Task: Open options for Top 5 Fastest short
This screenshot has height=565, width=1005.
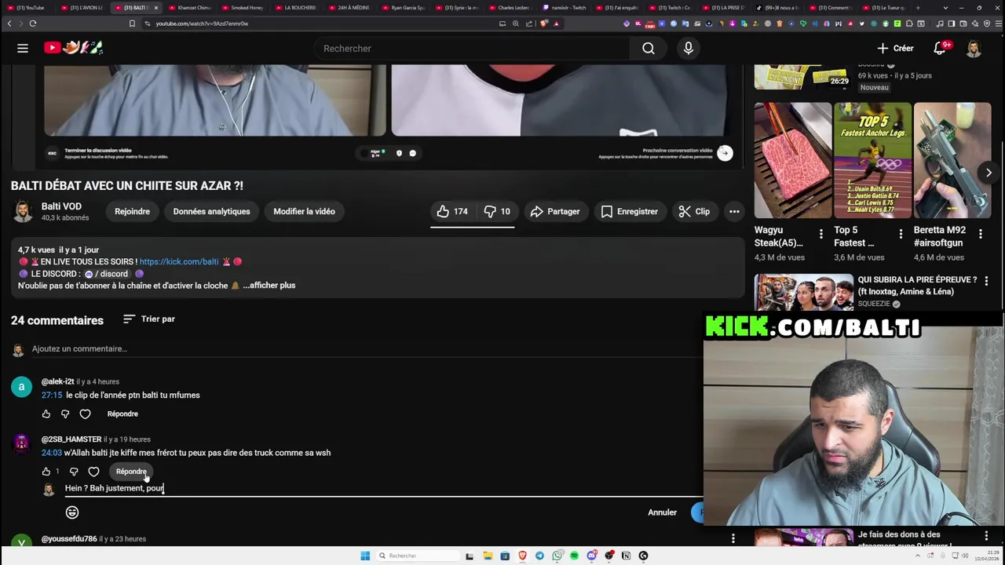Action: tap(901, 234)
